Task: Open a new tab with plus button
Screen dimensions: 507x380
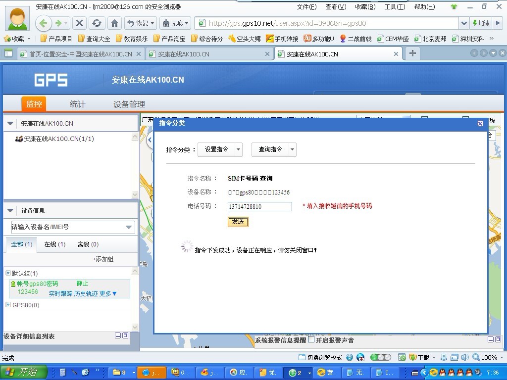Action: click(x=412, y=53)
